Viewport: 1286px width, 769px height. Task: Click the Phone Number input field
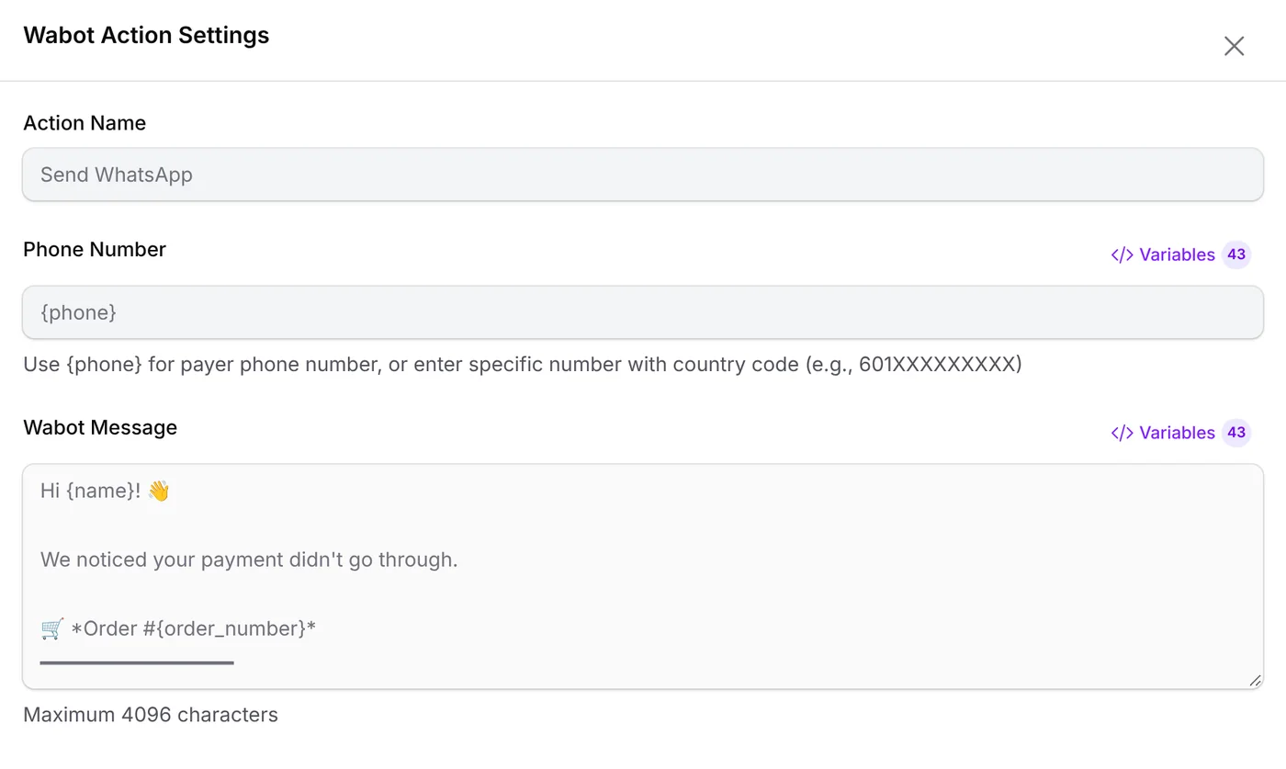[x=643, y=312]
